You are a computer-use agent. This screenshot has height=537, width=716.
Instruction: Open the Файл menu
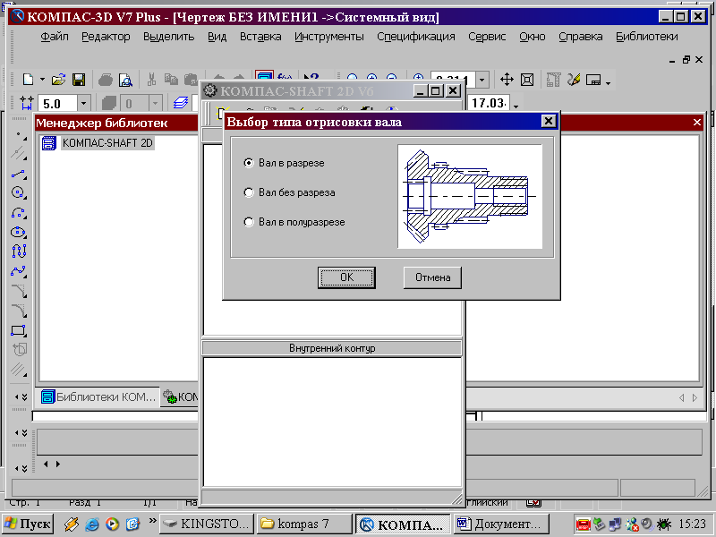55,37
